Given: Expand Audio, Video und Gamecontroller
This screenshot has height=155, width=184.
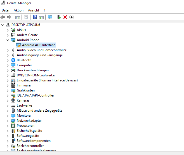Looking at the screenshot, I should [8, 50].
